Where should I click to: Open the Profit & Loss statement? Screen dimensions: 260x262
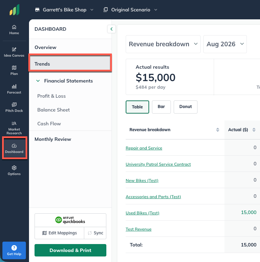(x=51, y=96)
